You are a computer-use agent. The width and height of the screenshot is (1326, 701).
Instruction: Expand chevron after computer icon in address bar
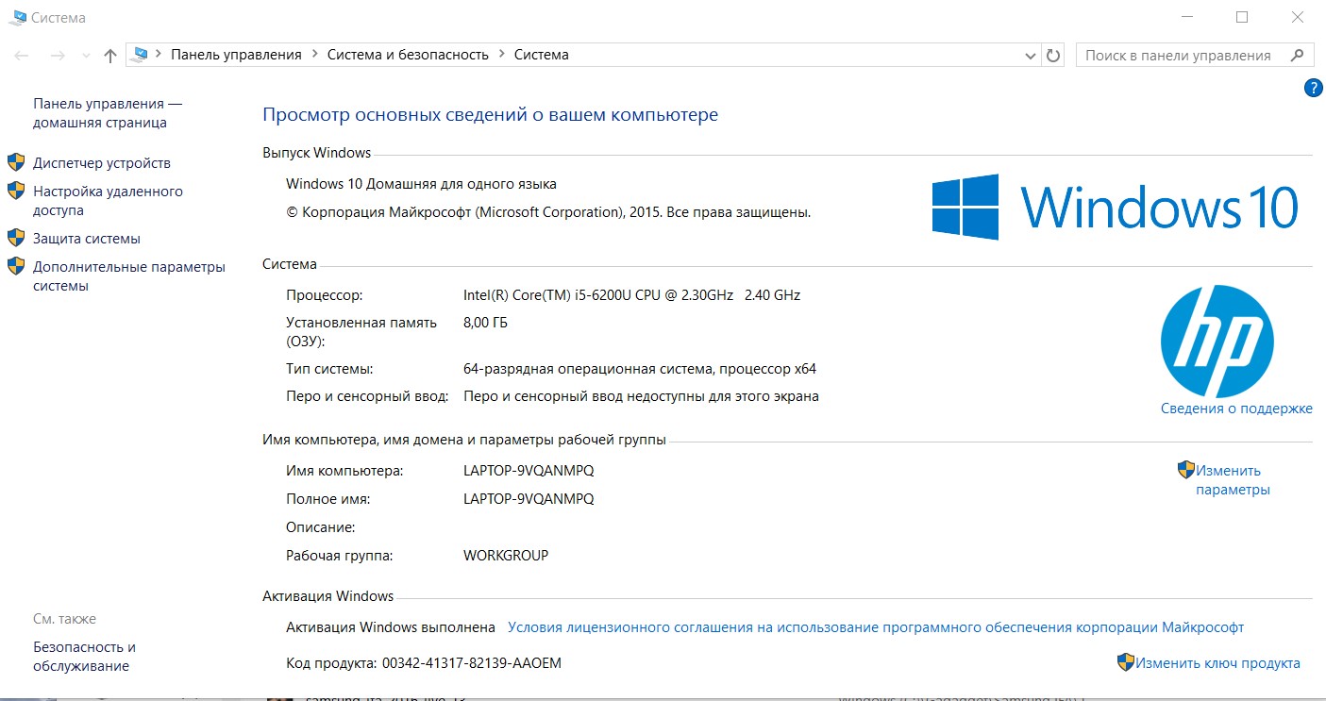[x=159, y=55]
